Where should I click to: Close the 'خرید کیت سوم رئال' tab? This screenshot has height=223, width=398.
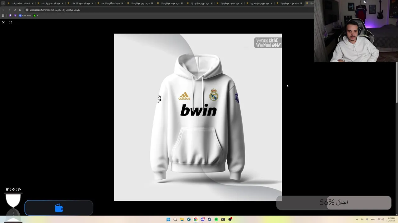click(62, 3)
